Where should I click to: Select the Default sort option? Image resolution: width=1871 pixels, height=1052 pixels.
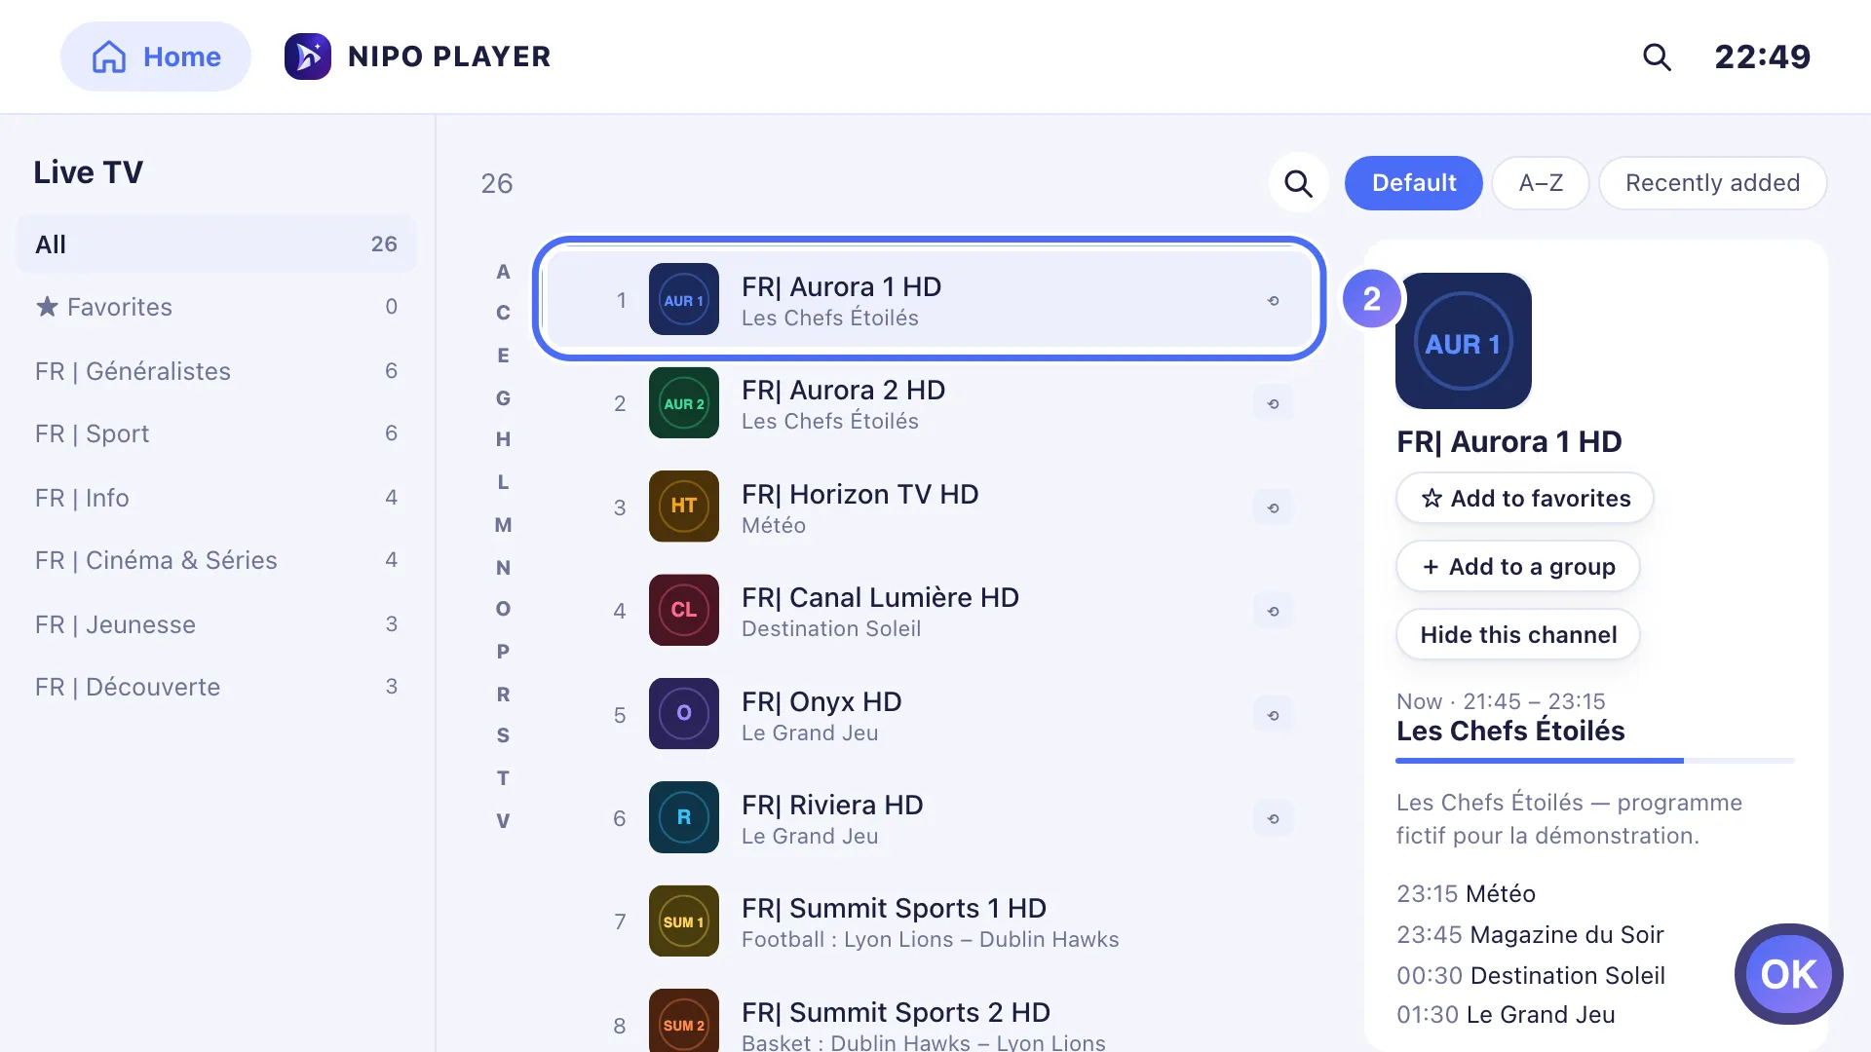pos(1414,183)
